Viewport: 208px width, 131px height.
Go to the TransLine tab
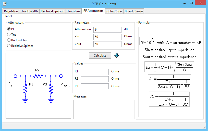pos(74,11)
